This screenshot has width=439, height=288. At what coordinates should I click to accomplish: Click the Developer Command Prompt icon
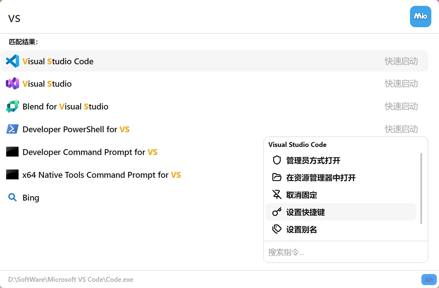12,152
